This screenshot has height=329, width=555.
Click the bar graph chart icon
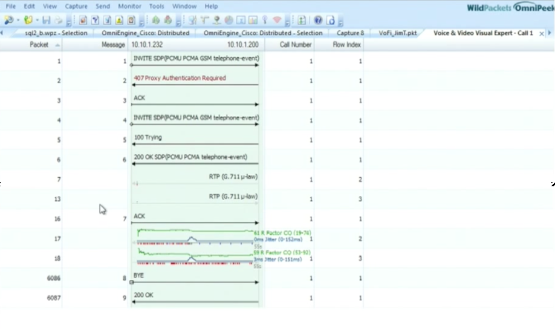[x=253, y=20]
